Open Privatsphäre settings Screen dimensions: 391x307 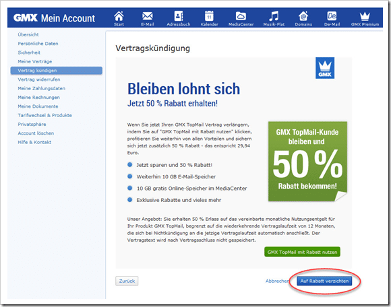pyautogui.click(x=32, y=125)
